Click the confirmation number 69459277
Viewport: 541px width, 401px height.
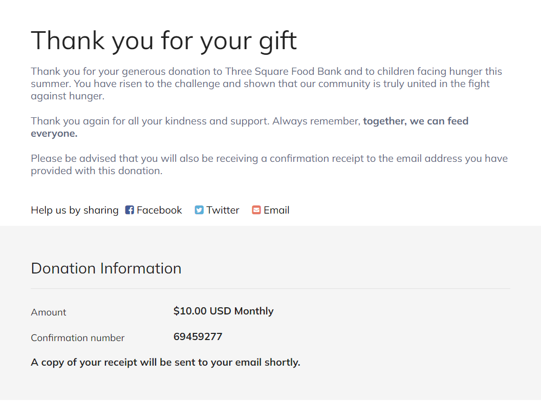(x=198, y=336)
